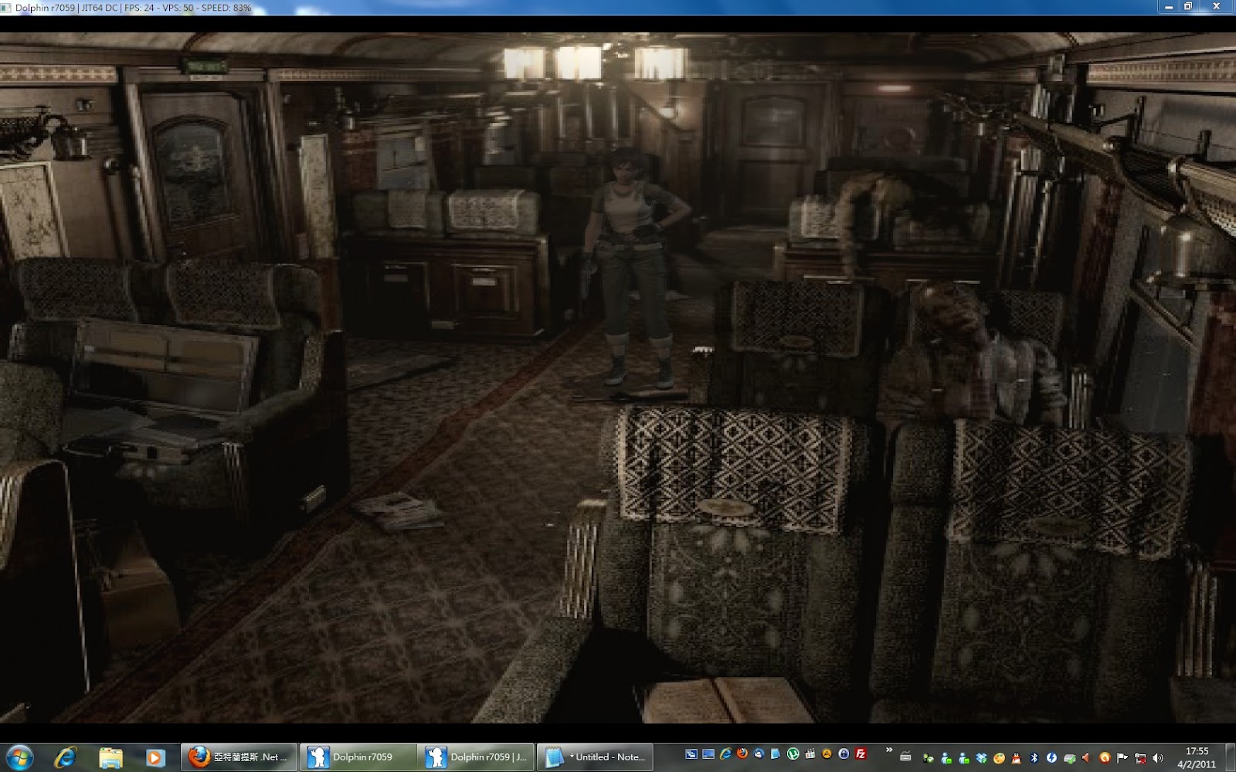Launch Firefox from the Quick Launch bar

click(742, 754)
